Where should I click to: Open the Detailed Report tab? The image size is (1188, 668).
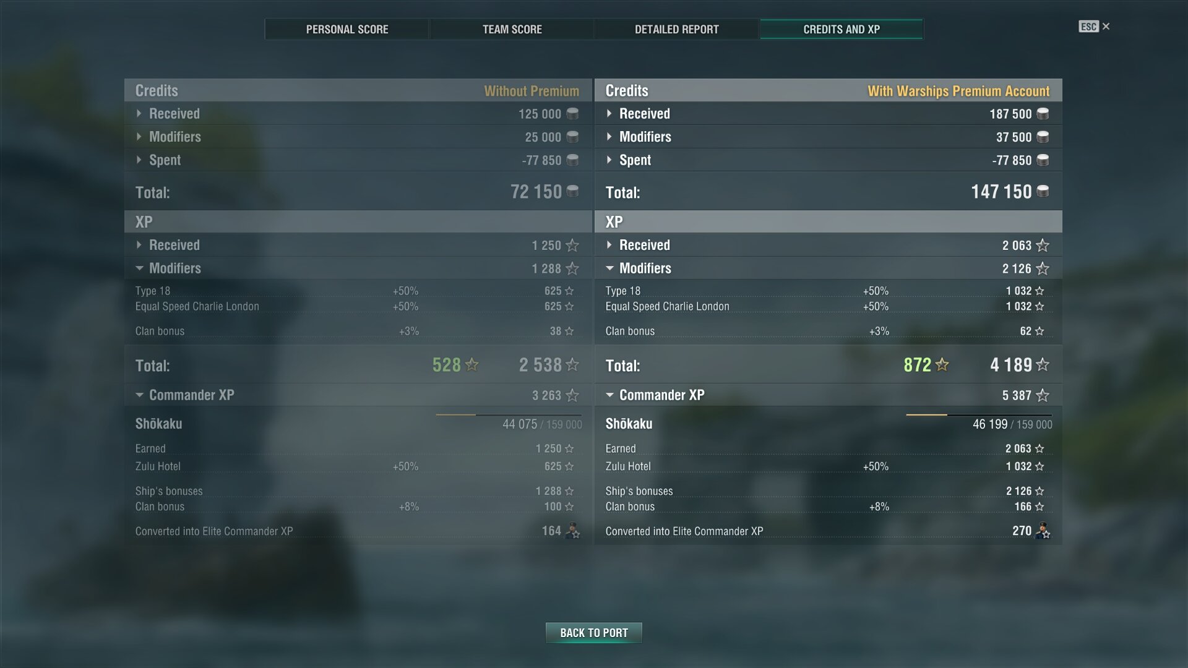676,29
